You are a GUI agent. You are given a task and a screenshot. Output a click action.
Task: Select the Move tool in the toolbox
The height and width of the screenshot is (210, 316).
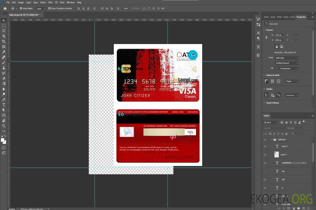click(x=4, y=20)
